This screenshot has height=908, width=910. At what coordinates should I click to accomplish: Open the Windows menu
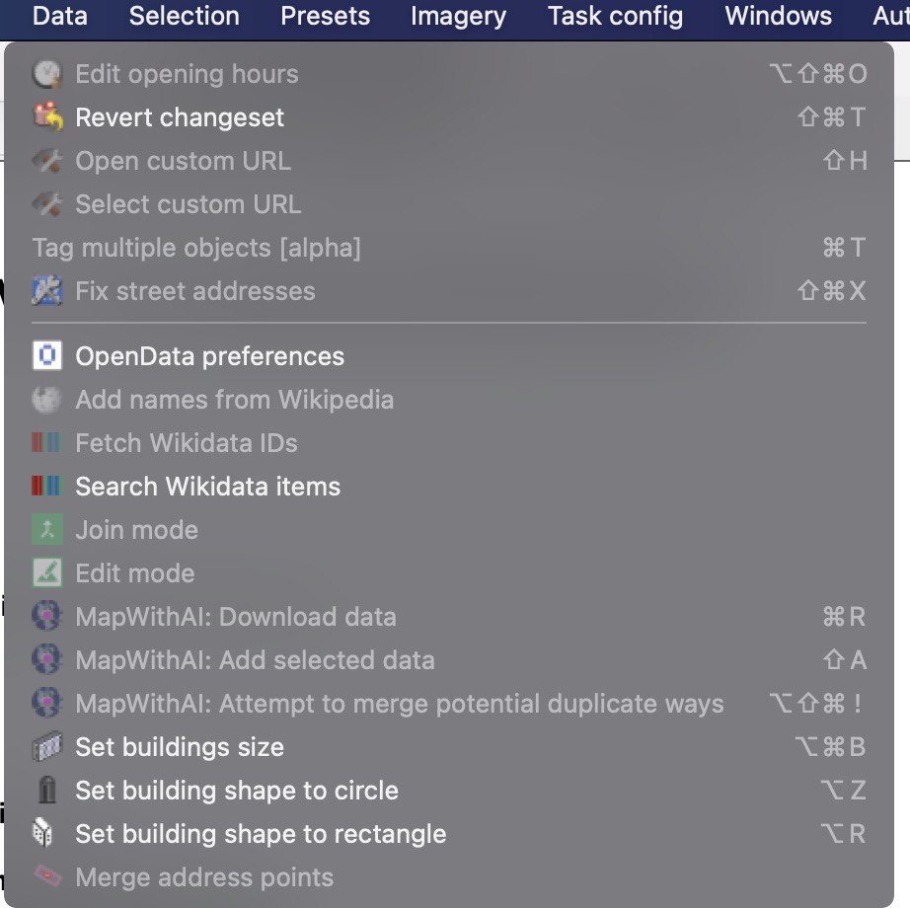778,16
